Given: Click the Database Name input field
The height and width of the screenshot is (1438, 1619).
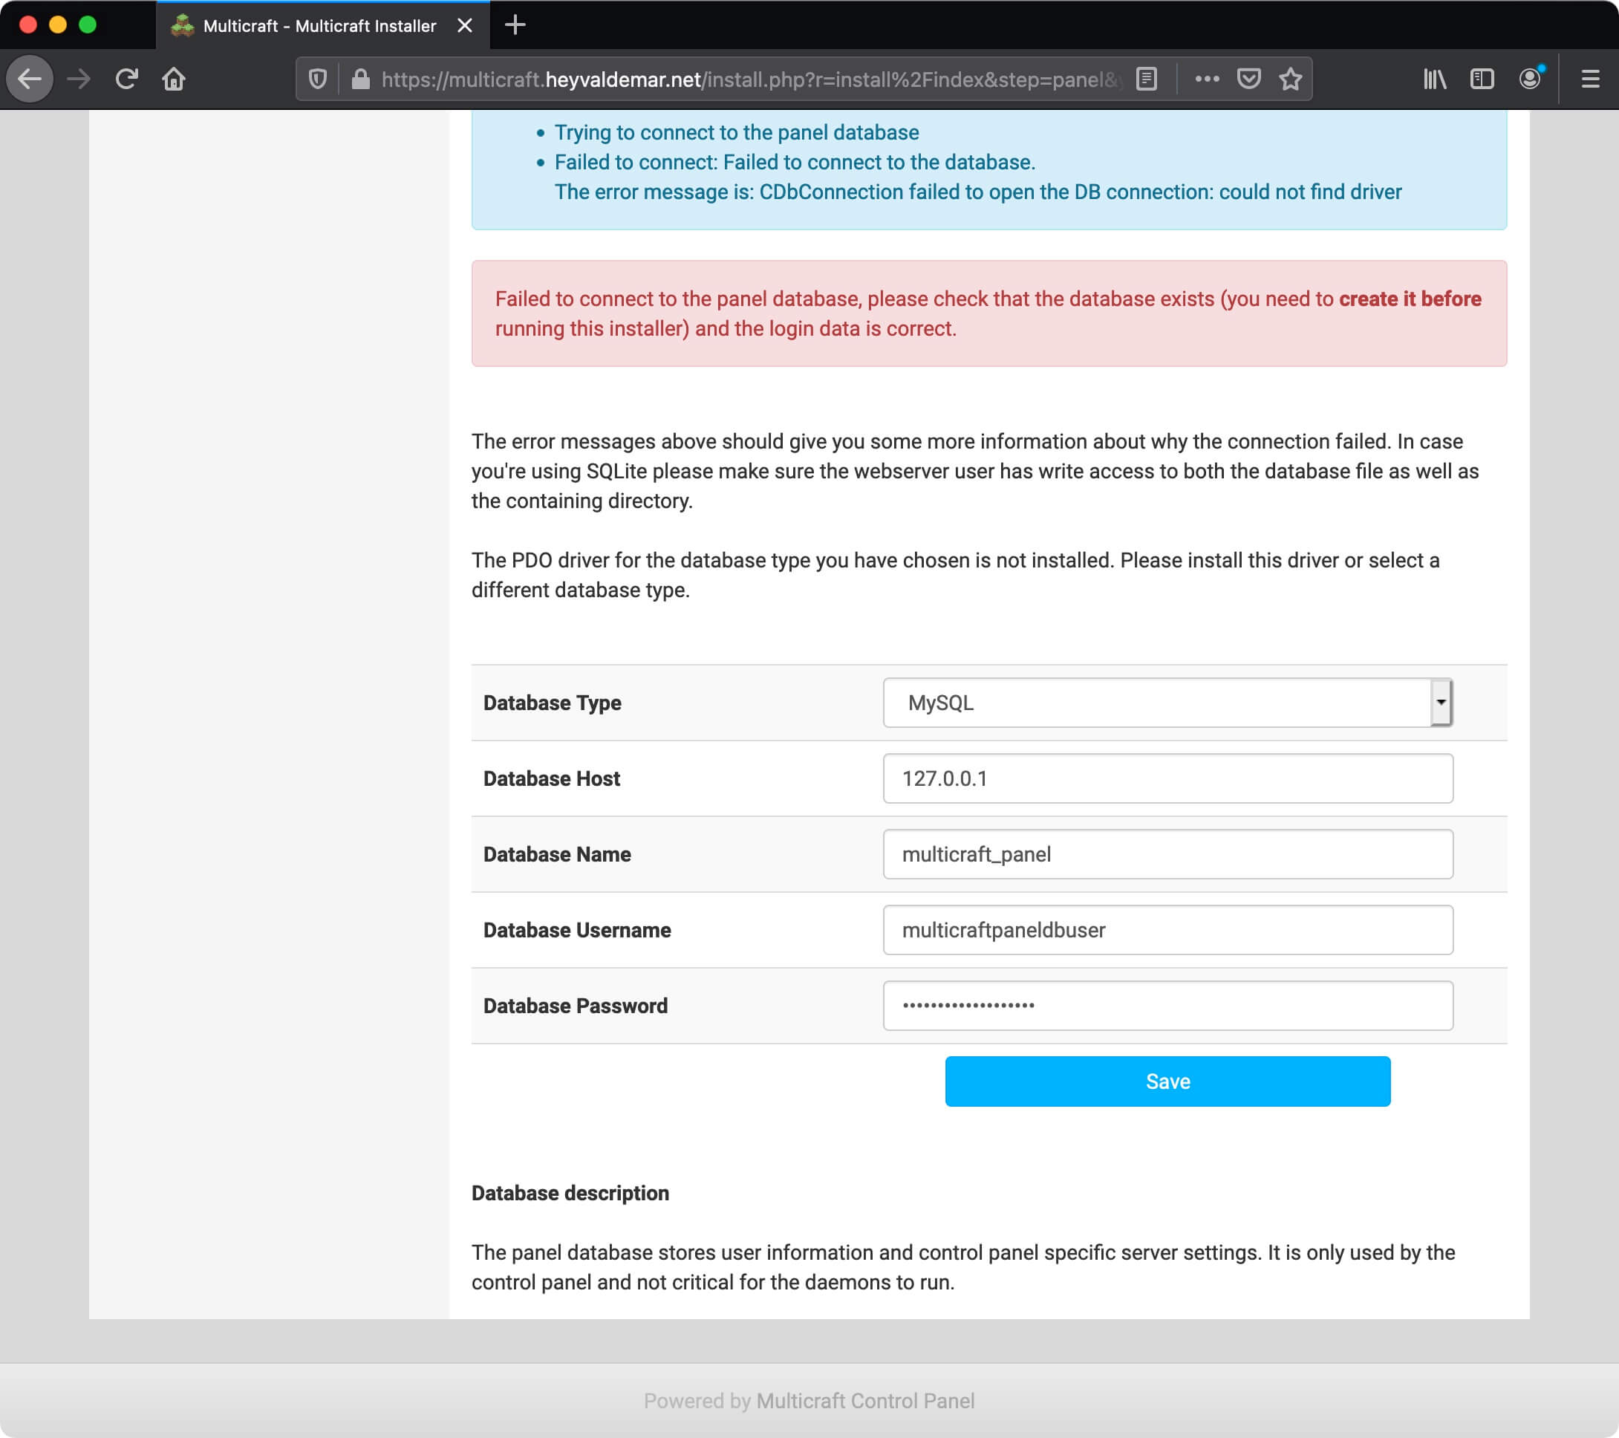Looking at the screenshot, I should pos(1167,854).
